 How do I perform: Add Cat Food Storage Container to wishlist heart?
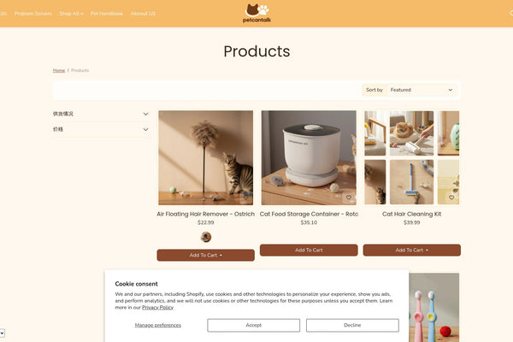click(x=349, y=197)
